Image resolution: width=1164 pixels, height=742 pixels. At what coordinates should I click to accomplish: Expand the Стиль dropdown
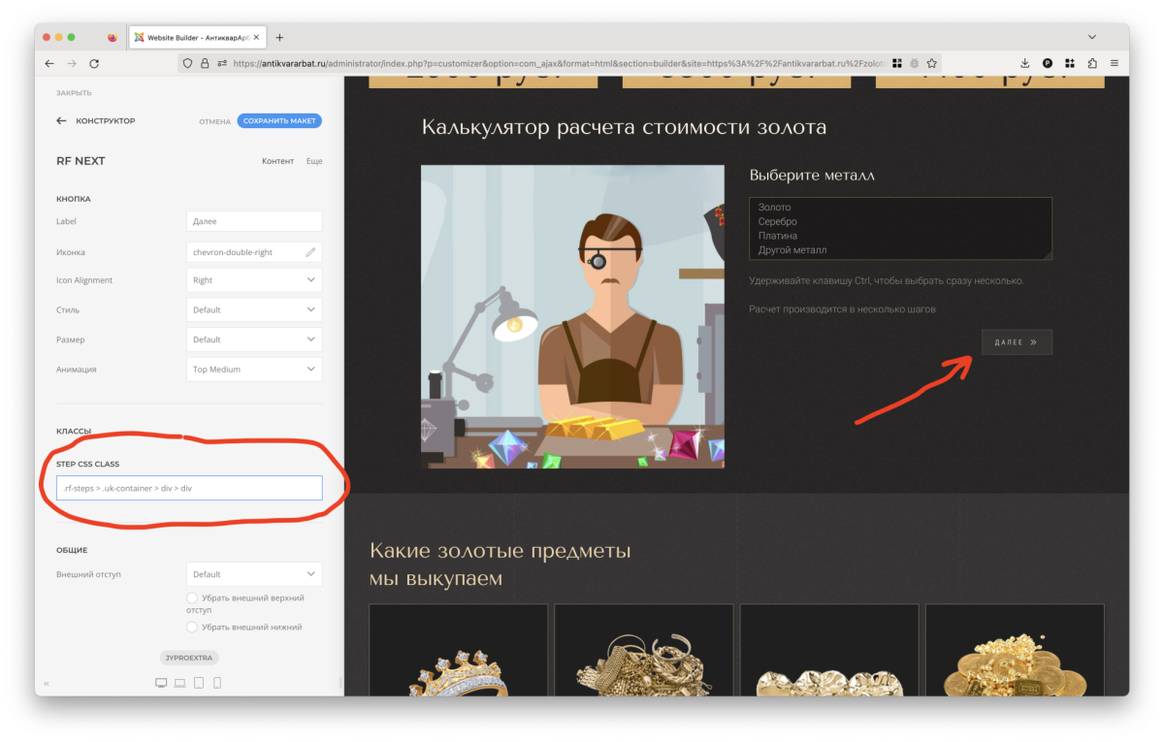(254, 310)
